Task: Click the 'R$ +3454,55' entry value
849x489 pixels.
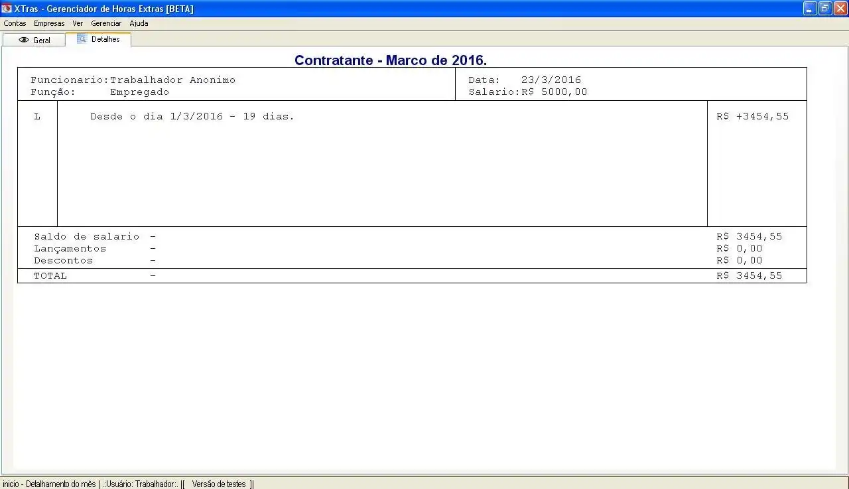Action: [x=753, y=117]
